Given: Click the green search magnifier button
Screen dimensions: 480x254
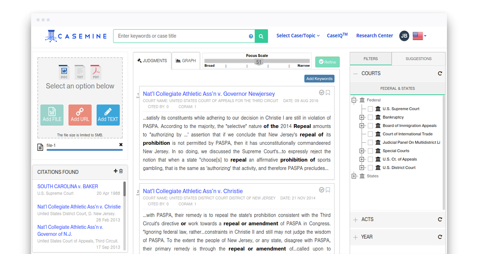Looking at the screenshot, I should [261, 36].
